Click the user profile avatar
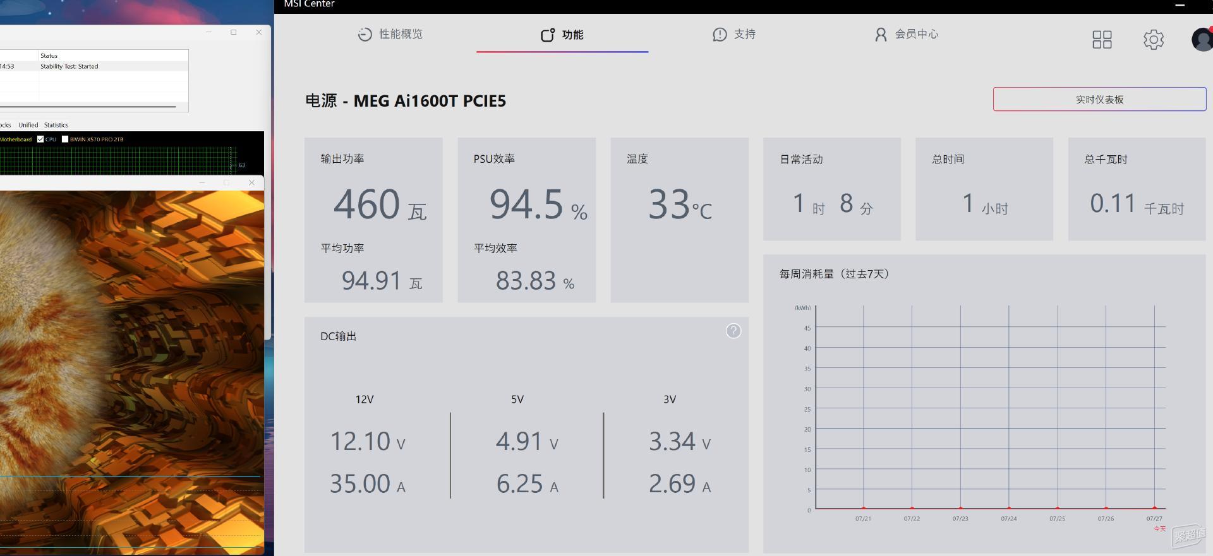Image resolution: width=1213 pixels, height=556 pixels. (1202, 39)
